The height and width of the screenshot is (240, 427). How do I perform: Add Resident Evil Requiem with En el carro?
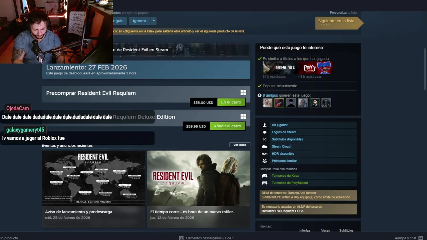231,102
